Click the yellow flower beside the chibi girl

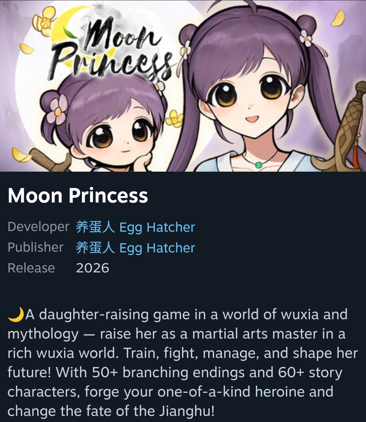(175, 118)
